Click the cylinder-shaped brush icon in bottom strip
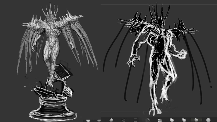This screenshot has width=217, height=122. (159, 120)
